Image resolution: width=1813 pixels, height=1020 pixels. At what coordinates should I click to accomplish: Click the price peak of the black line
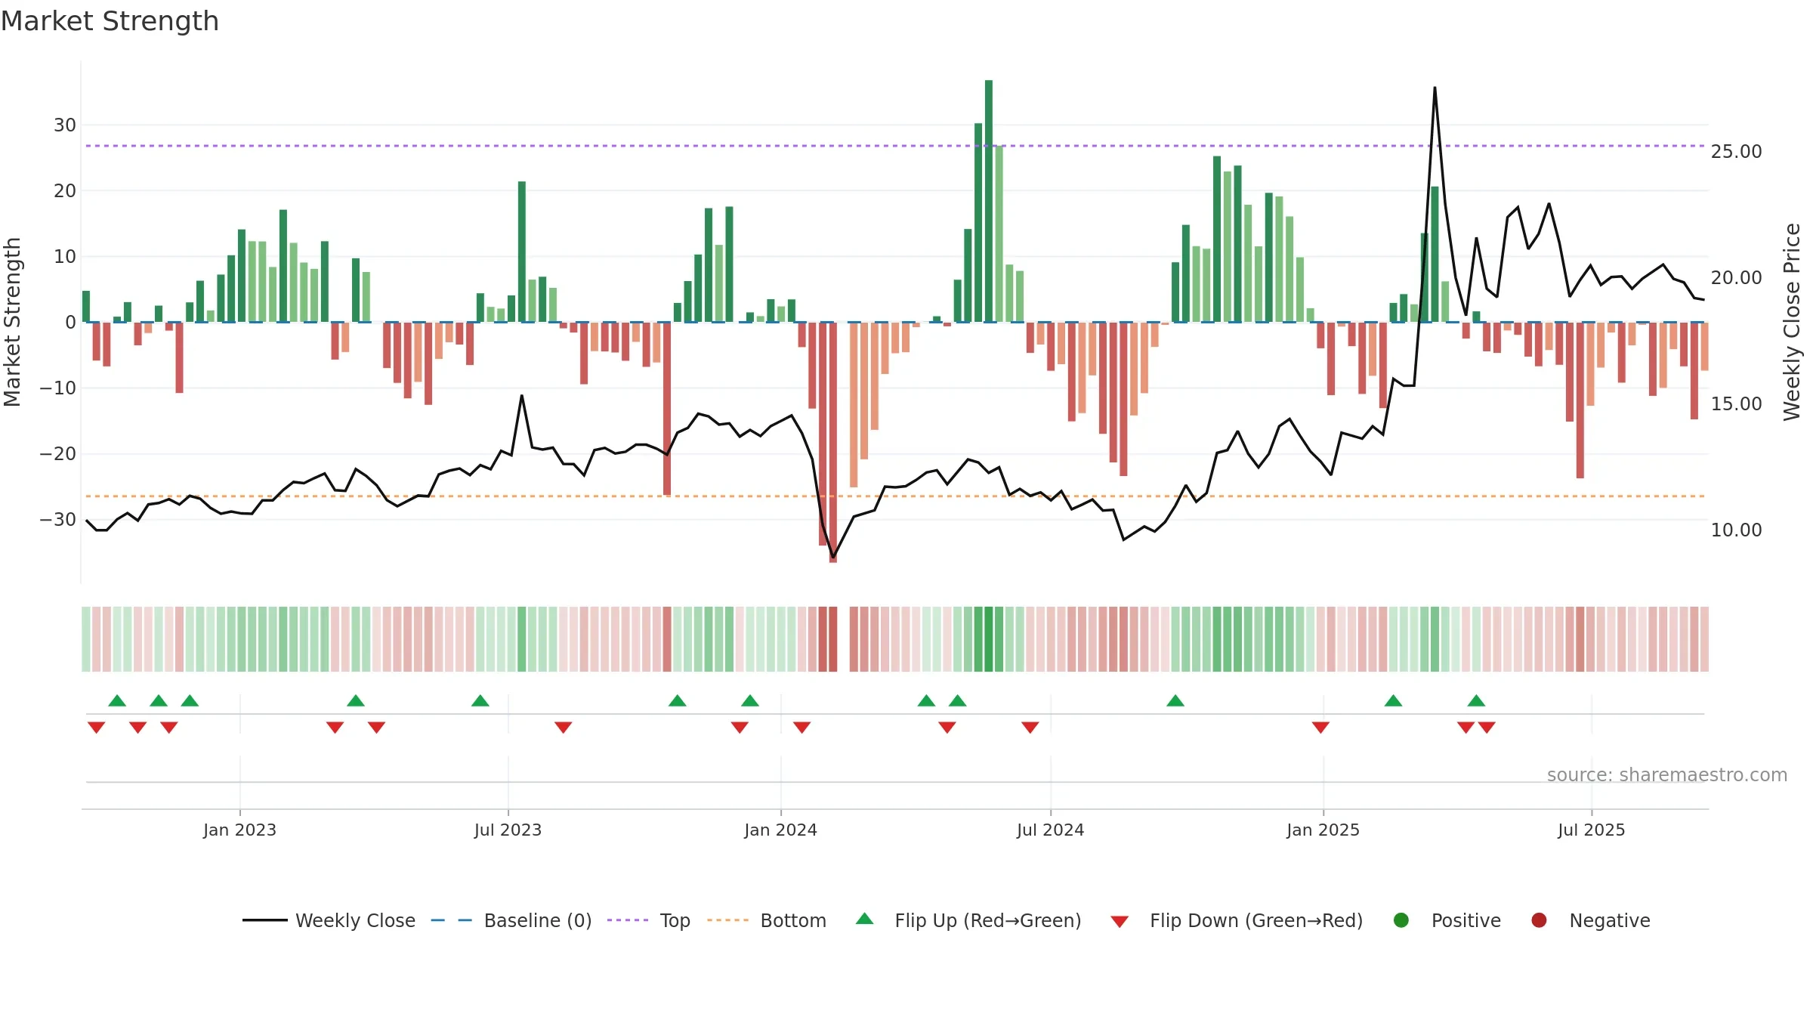pos(1435,88)
